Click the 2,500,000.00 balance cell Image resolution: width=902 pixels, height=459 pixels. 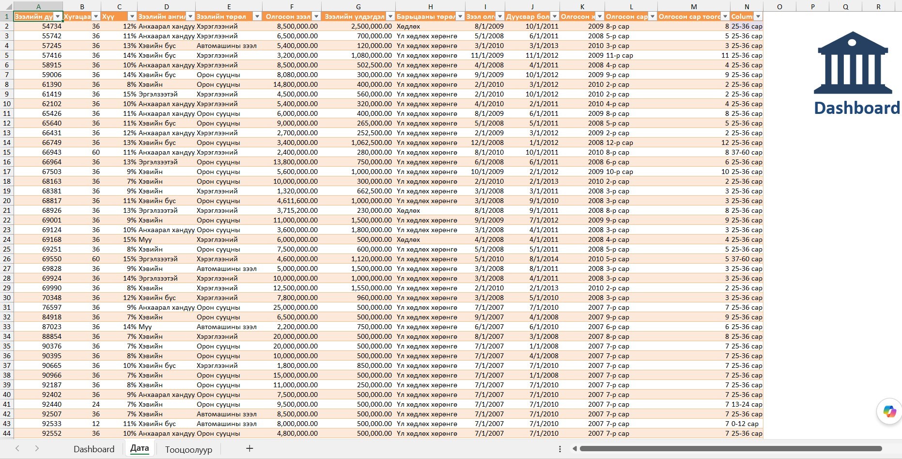(358, 26)
